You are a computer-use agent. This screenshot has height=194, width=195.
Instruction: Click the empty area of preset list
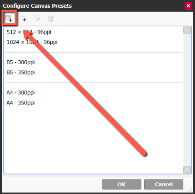click(x=94, y=138)
